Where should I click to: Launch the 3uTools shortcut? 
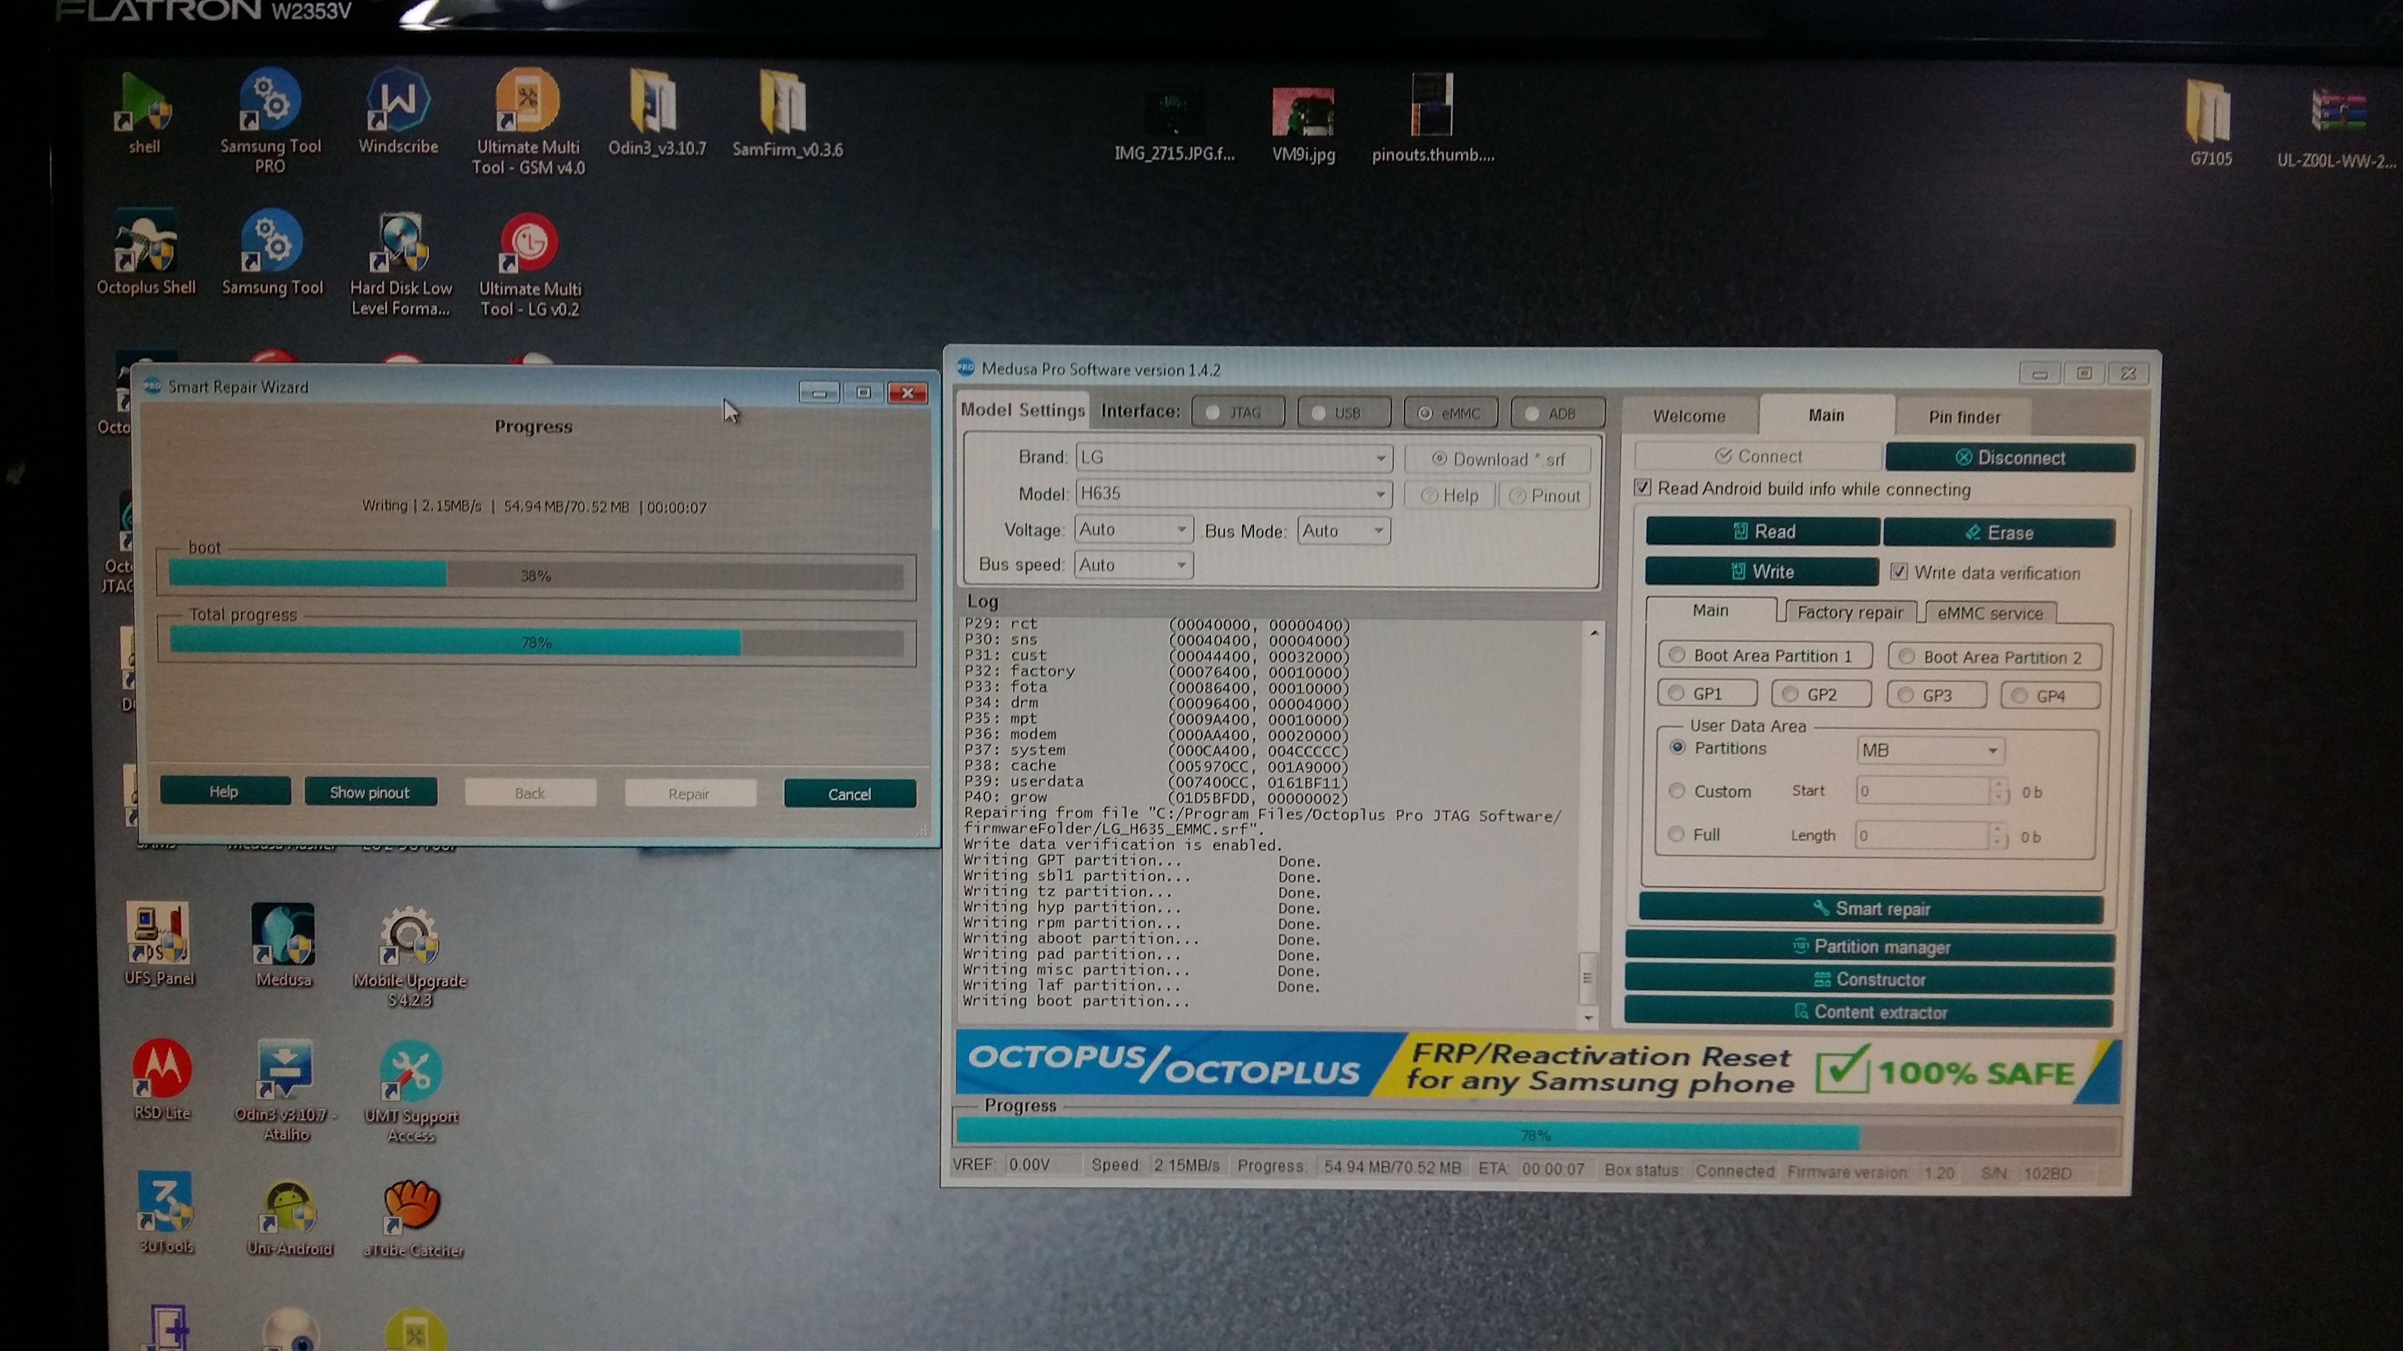click(166, 1212)
